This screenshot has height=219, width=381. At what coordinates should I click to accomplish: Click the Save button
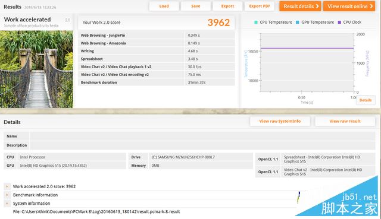point(196,7)
